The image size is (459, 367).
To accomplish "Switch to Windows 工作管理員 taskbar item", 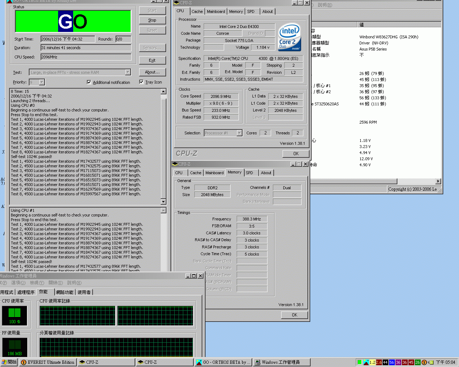I will pos(281,362).
